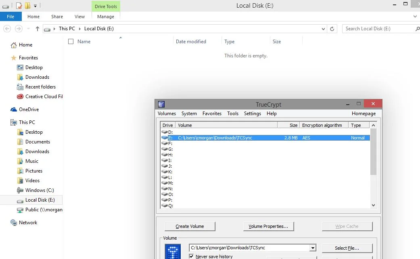Click the Forward arrow in Explorer
This screenshot has width=420, height=259.
coord(19,29)
